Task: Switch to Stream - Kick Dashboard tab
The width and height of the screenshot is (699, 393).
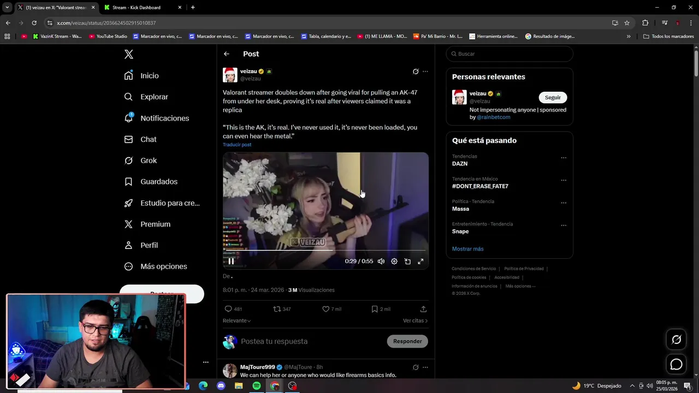Action: [x=143, y=8]
